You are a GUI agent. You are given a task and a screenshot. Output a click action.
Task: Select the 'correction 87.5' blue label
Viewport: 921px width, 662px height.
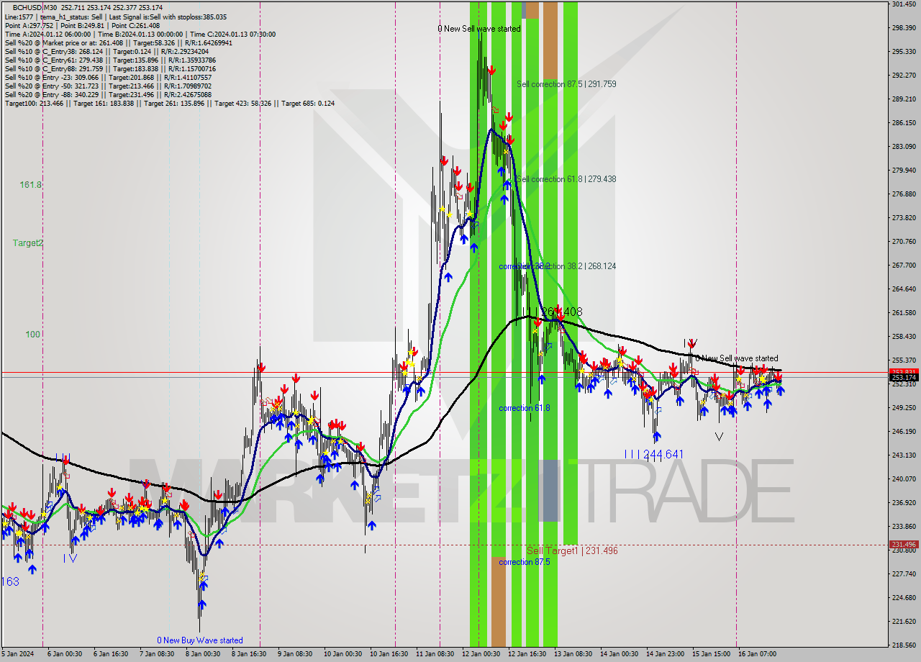click(x=525, y=562)
